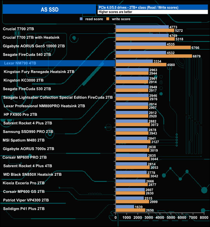
Task: Click 'Patriot Viper VP4300 2TB' label
Action: pos(26,200)
